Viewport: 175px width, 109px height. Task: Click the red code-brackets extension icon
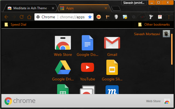point(142,17)
